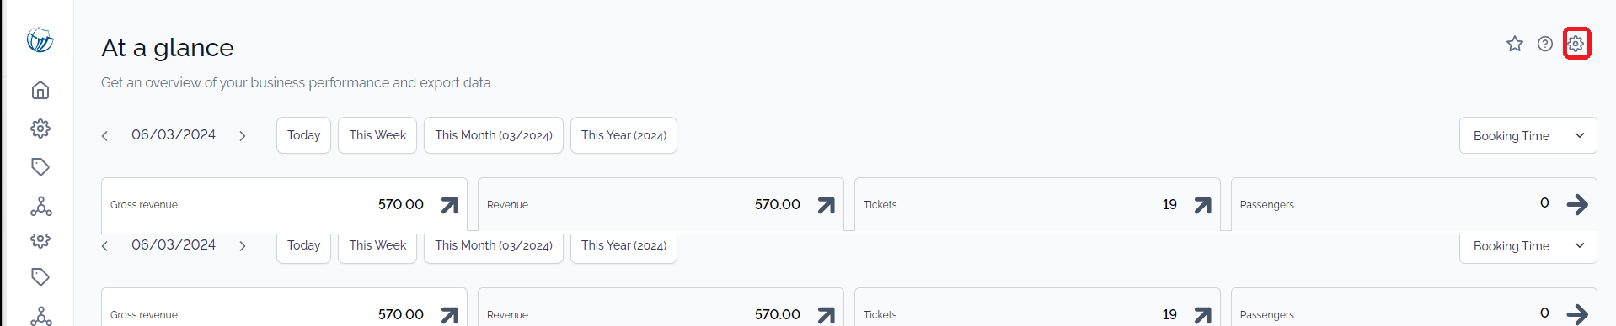This screenshot has height=326, width=1616.
Task: Go to previous date with left chevron
Action: tap(105, 136)
